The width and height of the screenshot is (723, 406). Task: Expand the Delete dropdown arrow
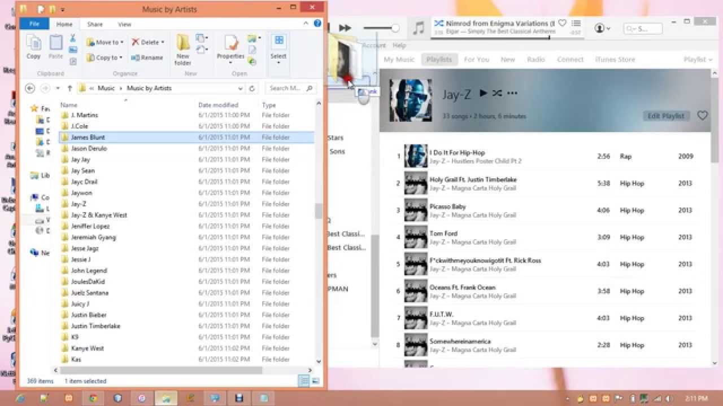(163, 42)
